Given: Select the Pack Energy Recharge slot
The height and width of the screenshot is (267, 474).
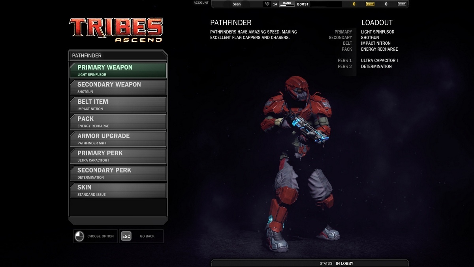Looking at the screenshot, I should (118, 121).
